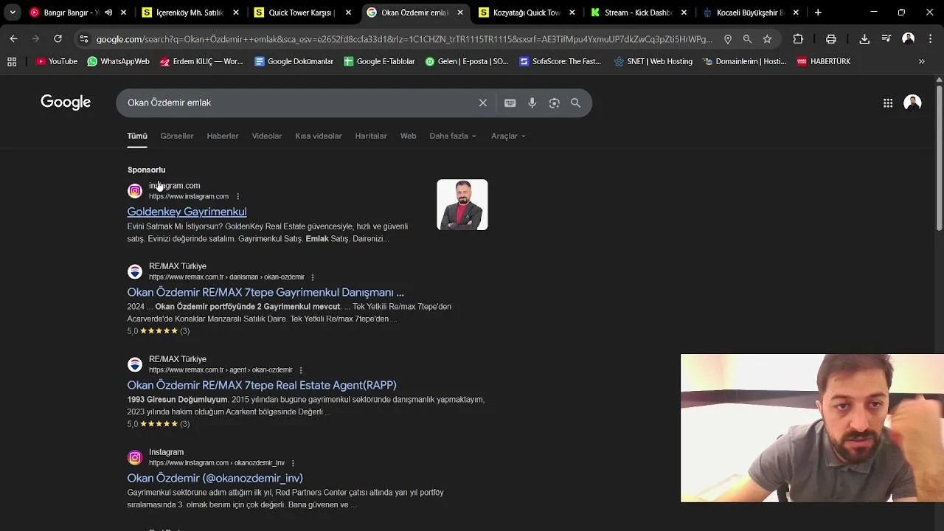Open a new browser tab
The width and height of the screenshot is (944, 531).
(x=818, y=13)
